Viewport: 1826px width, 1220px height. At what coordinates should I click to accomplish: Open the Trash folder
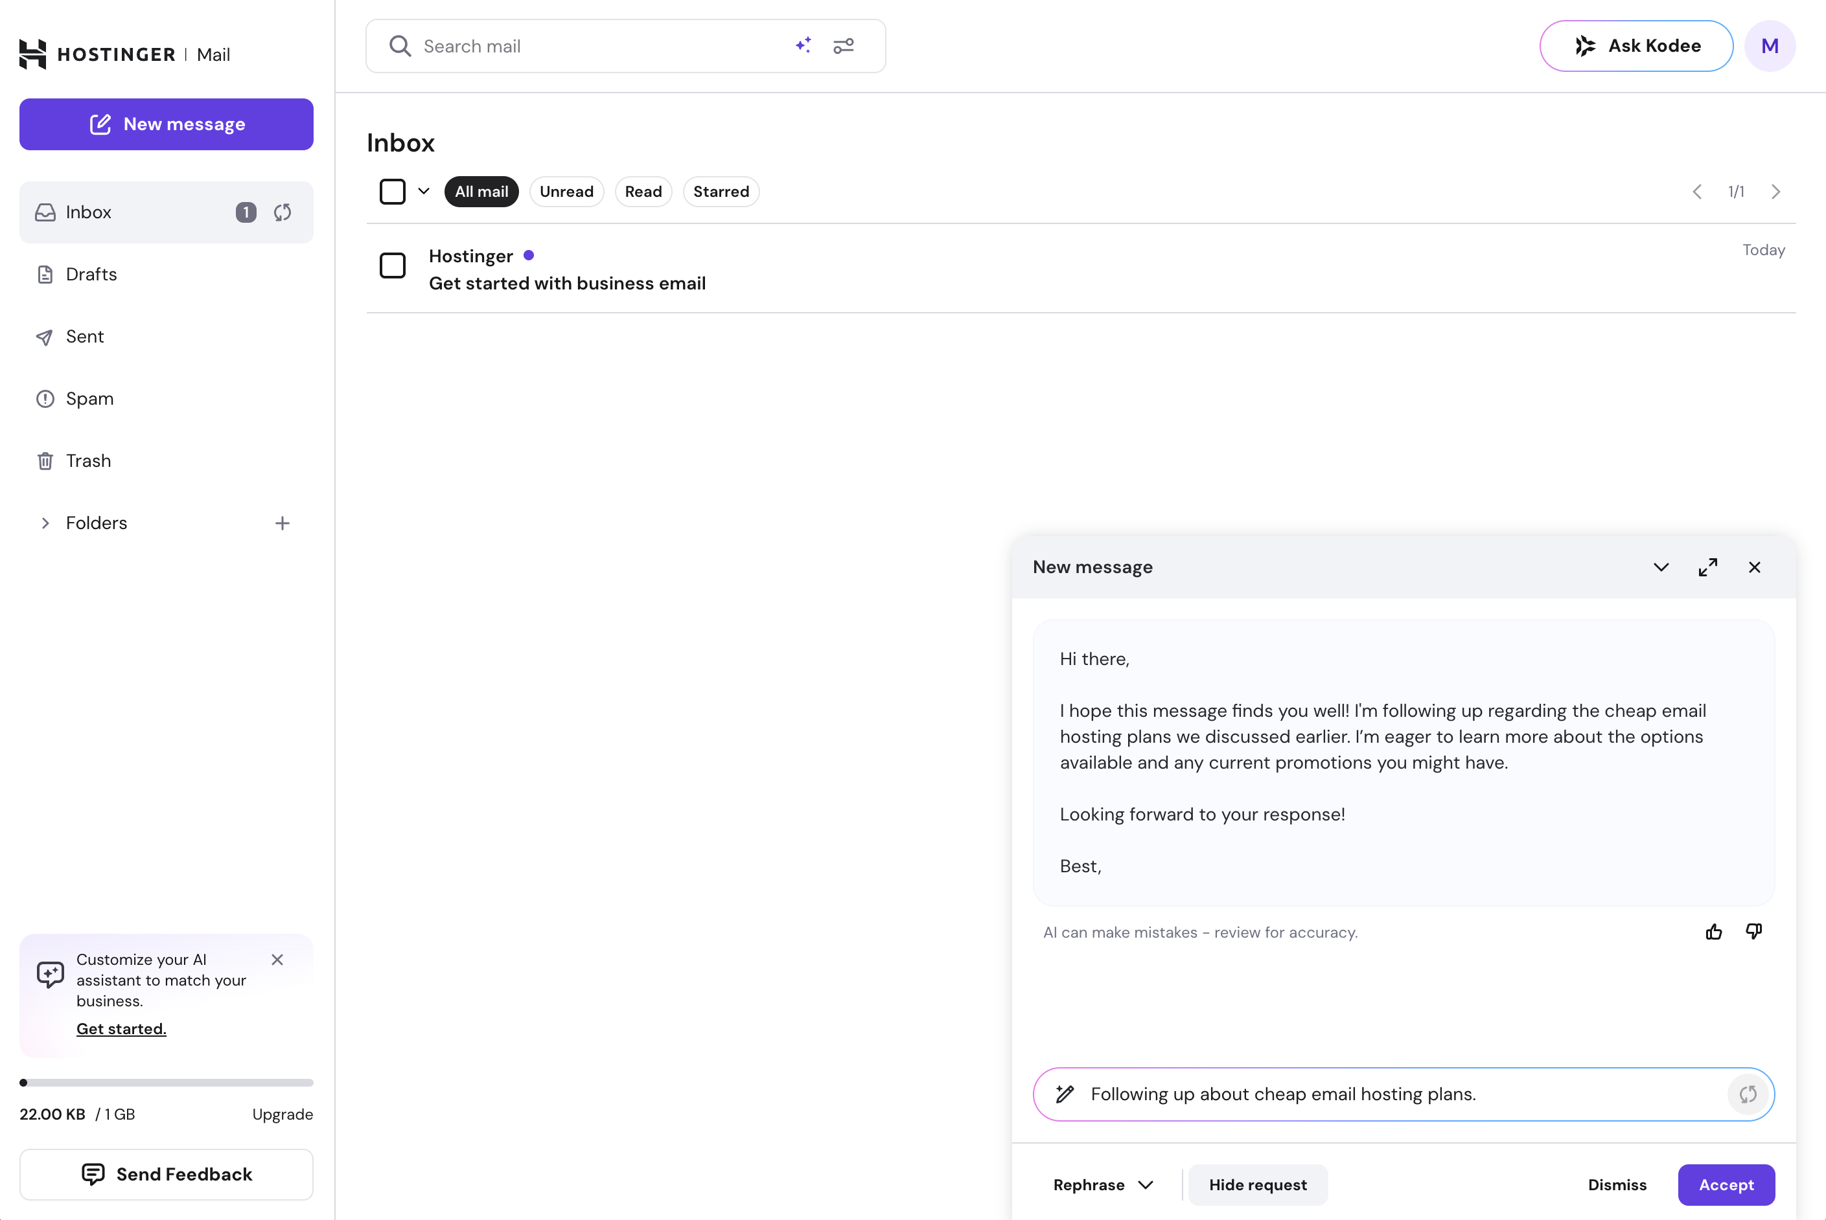pos(88,460)
